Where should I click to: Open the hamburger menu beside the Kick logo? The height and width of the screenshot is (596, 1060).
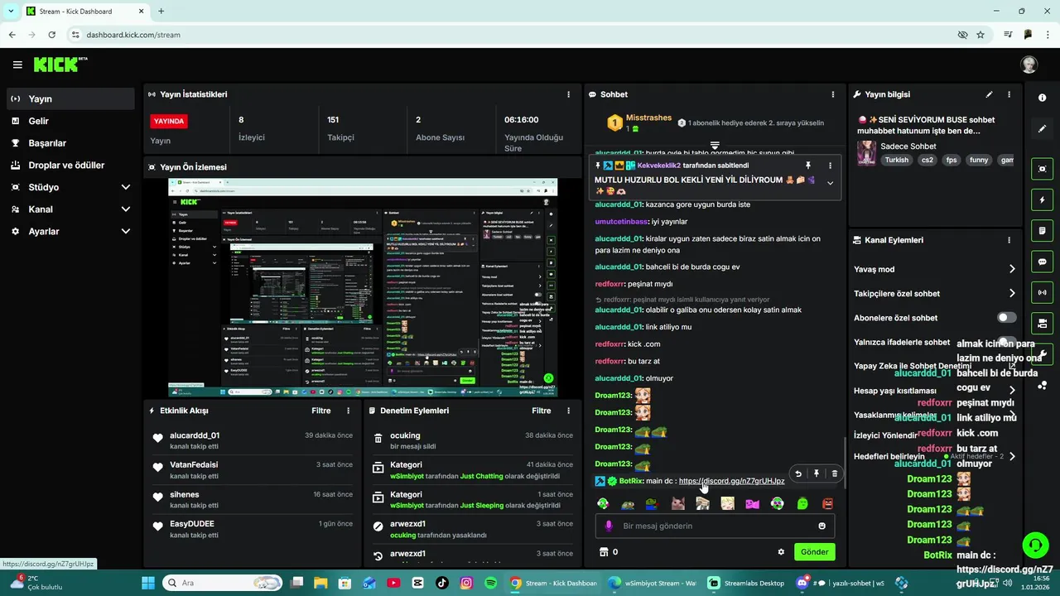click(17, 65)
